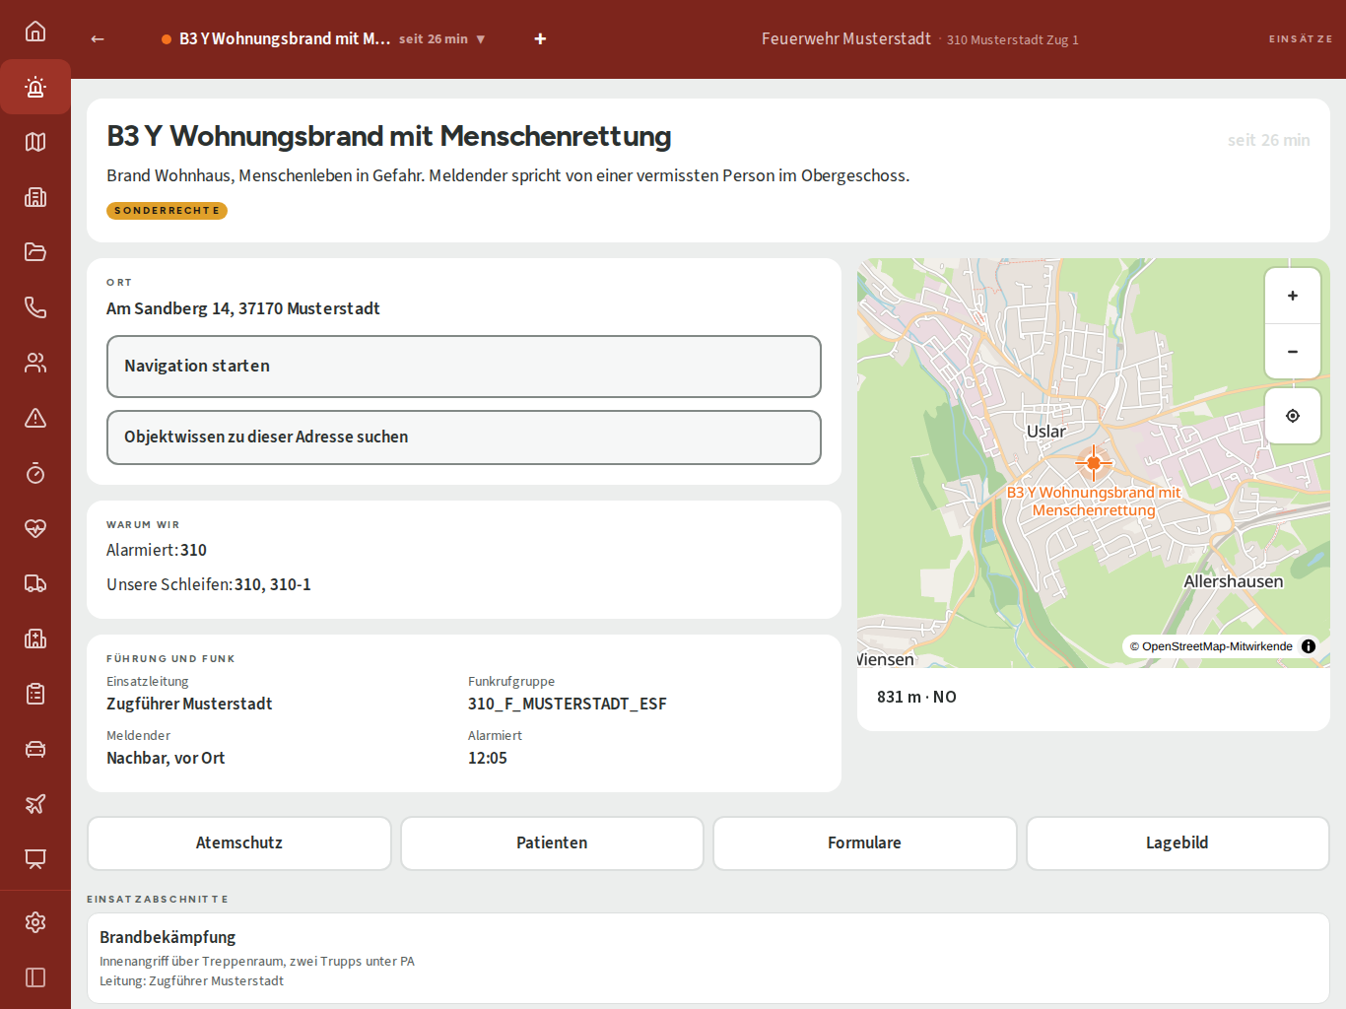Open the phone icon in sidebar
The height and width of the screenshot is (1009, 1346).
tap(35, 307)
